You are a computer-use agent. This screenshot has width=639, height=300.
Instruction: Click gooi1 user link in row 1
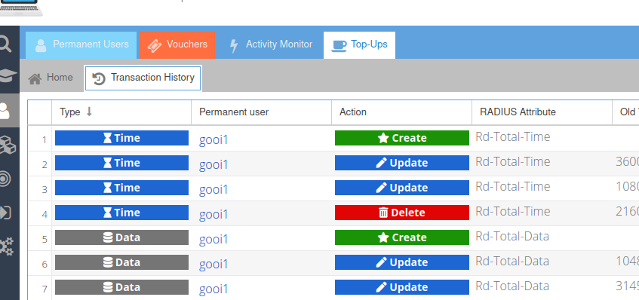[214, 139]
